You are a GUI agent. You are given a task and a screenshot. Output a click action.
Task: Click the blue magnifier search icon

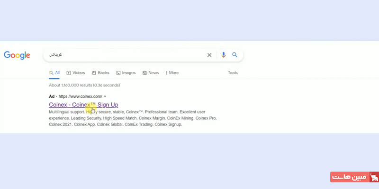pyautogui.click(x=235, y=55)
